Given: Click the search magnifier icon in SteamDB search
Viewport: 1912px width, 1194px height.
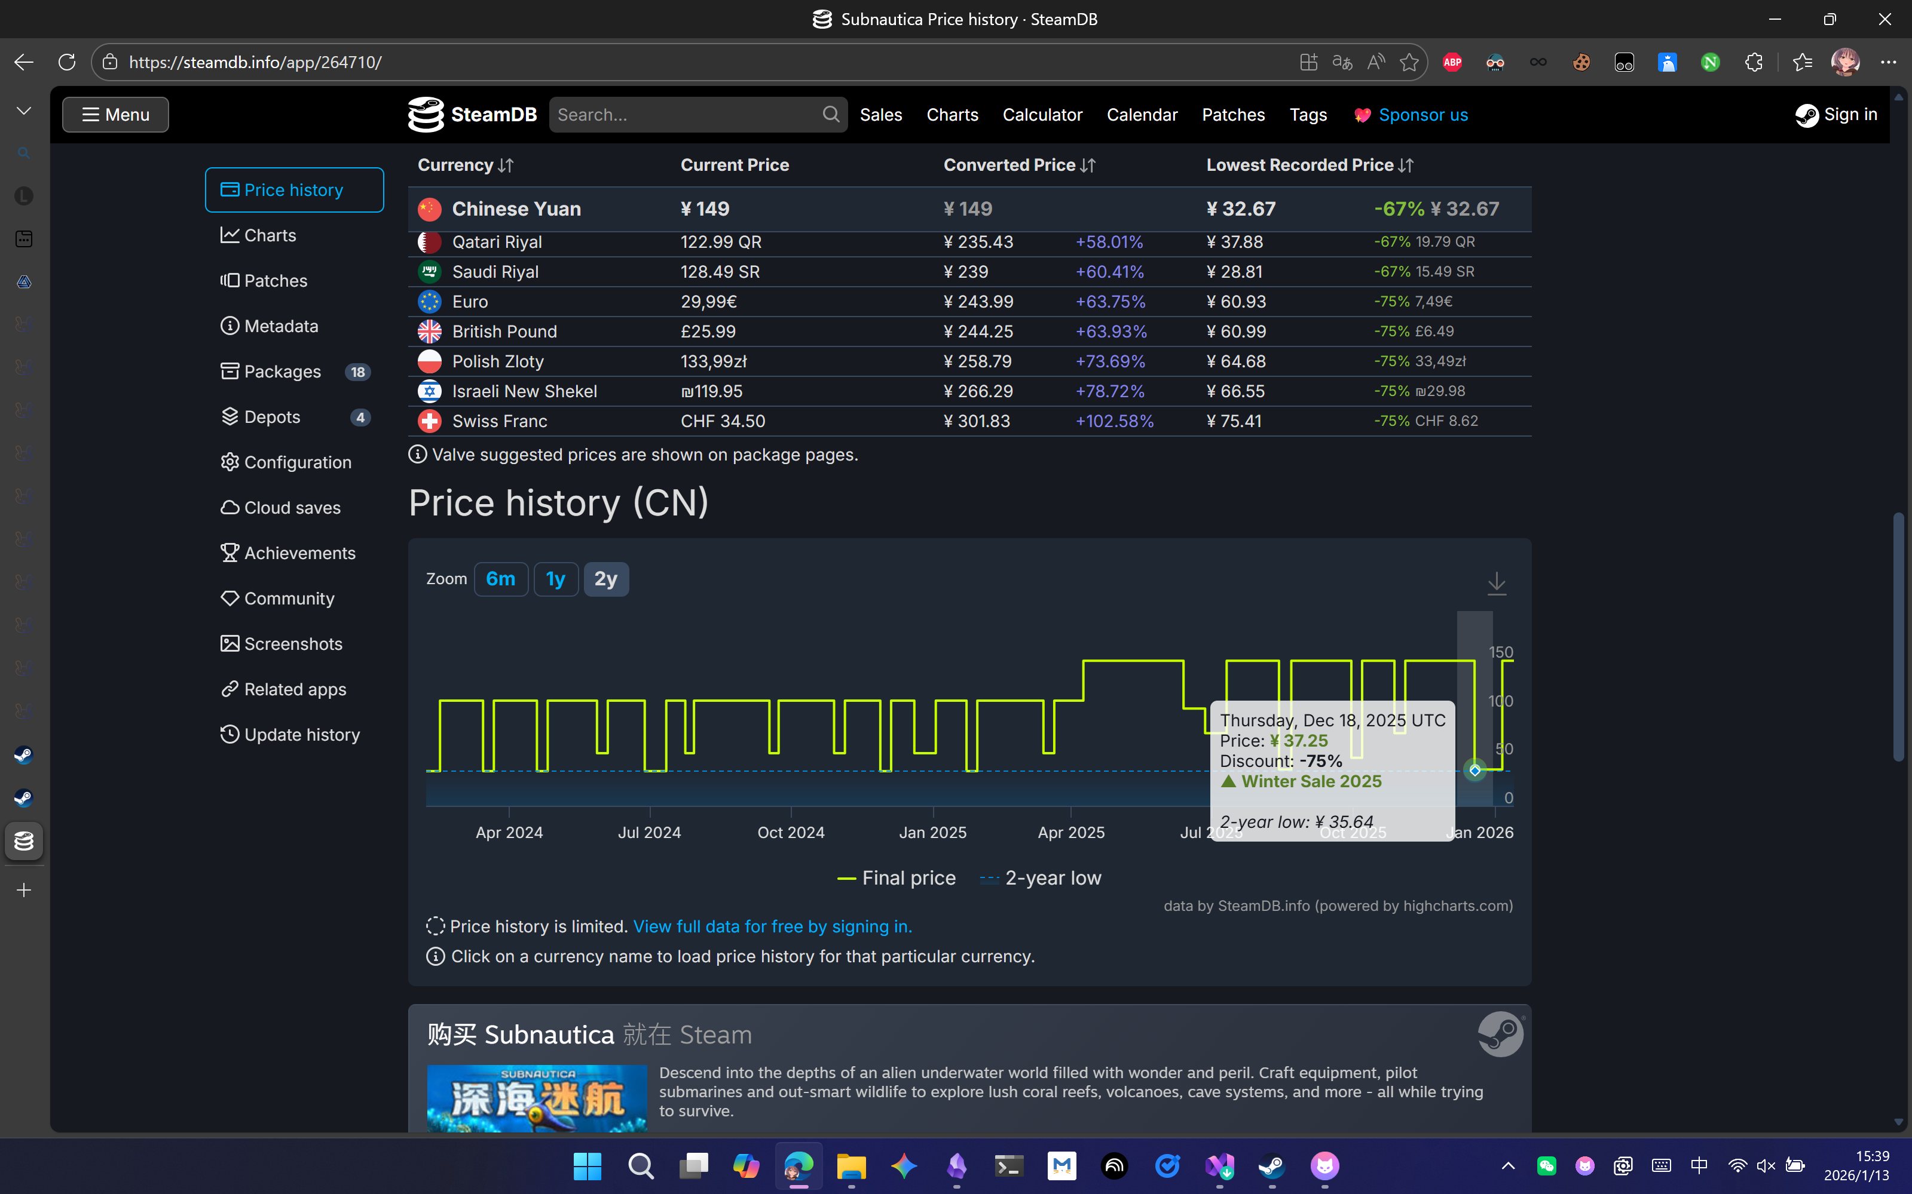Looking at the screenshot, I should [830, 115].
